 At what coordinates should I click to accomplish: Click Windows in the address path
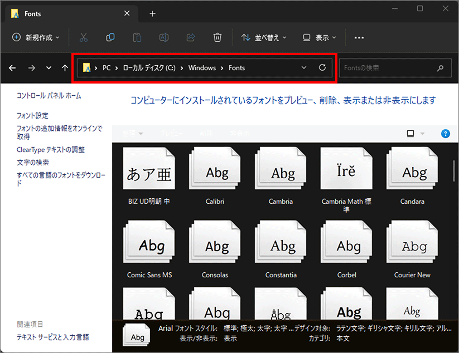[202, 68]
